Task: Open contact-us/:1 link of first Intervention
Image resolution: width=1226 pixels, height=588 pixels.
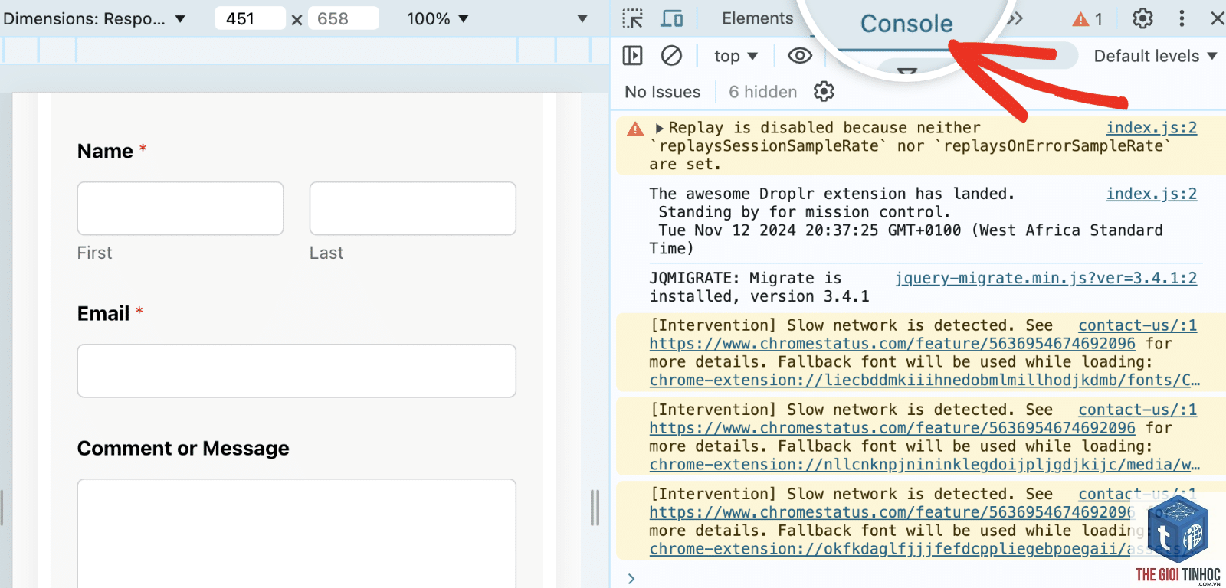Action: point(1138,325)
